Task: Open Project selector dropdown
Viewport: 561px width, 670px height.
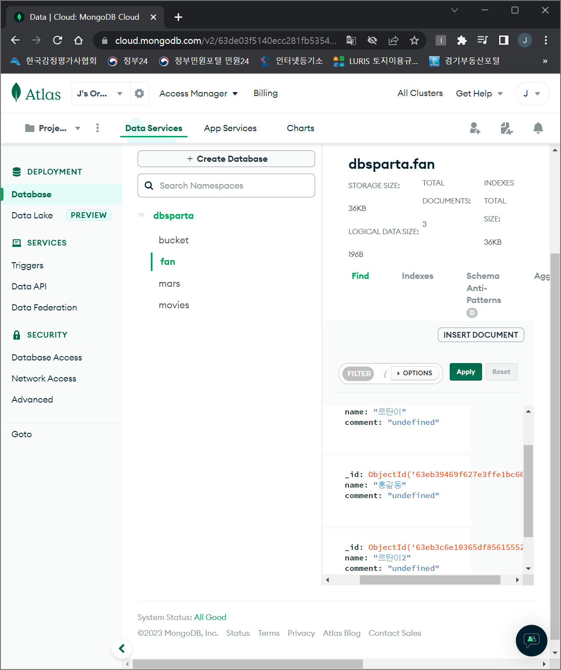Action: 53,128
